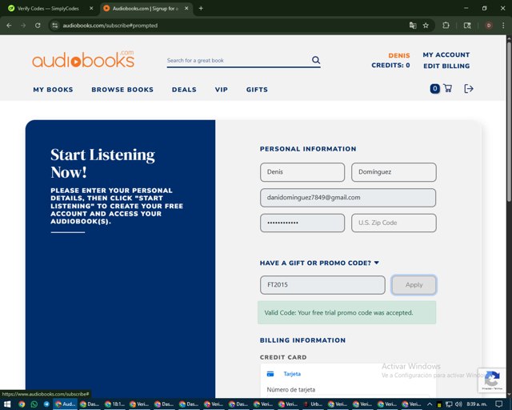Click the last name field Domínguez

coord(394,172)
